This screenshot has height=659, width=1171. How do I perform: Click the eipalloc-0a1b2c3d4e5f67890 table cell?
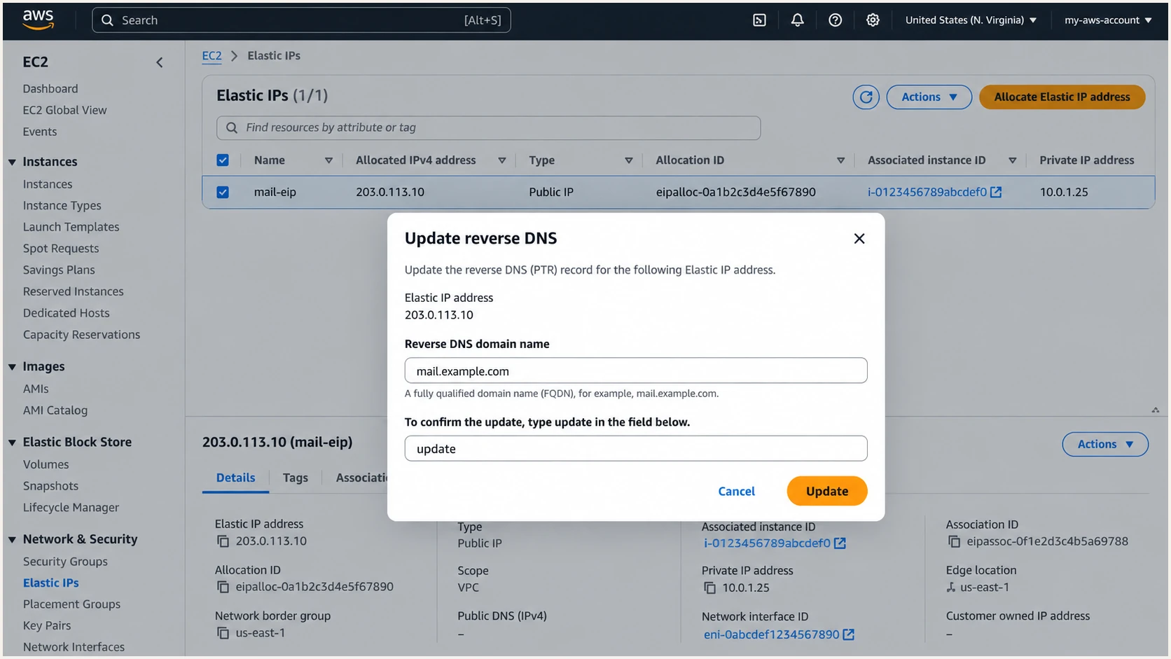(735, 192)
